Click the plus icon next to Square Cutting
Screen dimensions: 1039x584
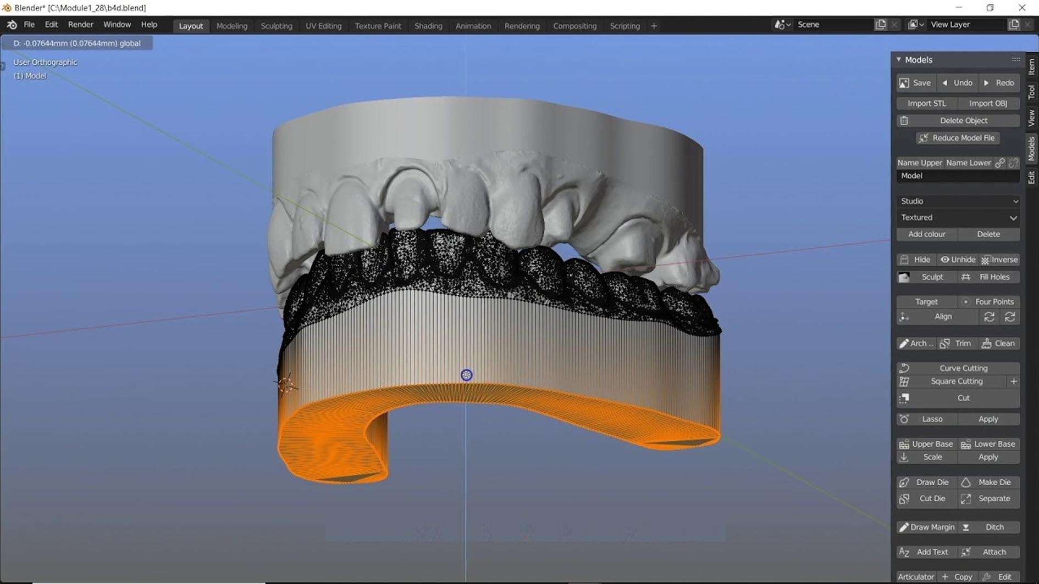pyautogui.click(x=1014, y=381)
